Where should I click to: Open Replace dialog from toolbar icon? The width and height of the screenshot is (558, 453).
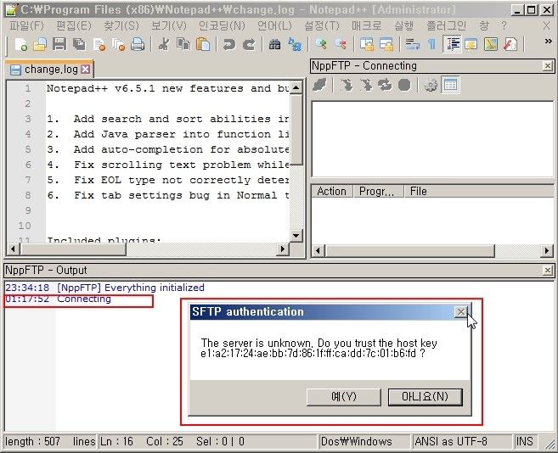tap(295, 44)
